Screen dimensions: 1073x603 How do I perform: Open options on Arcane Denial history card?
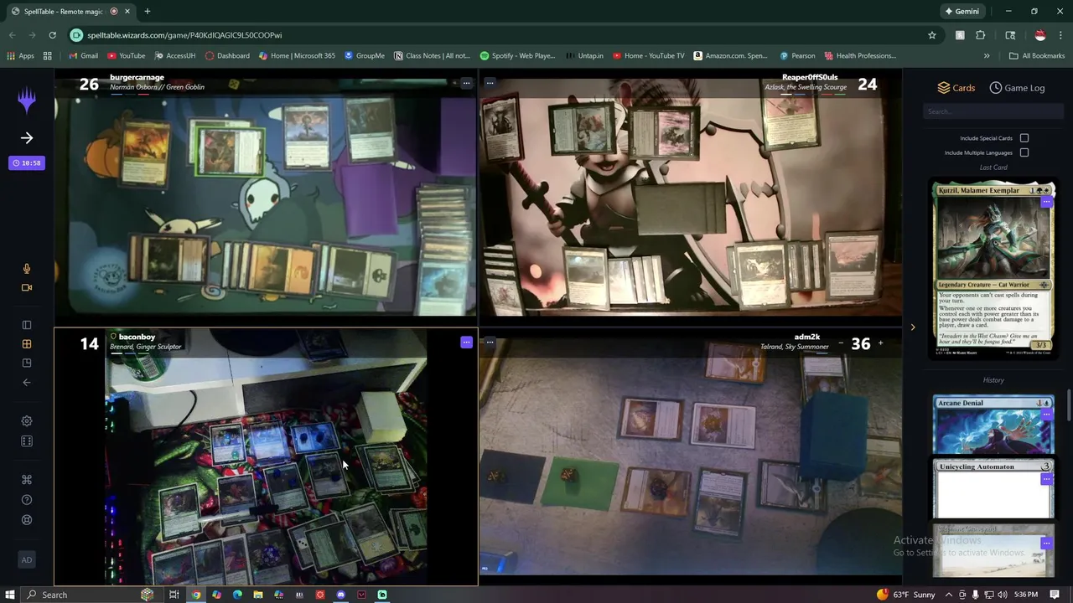click(1046, 415)
